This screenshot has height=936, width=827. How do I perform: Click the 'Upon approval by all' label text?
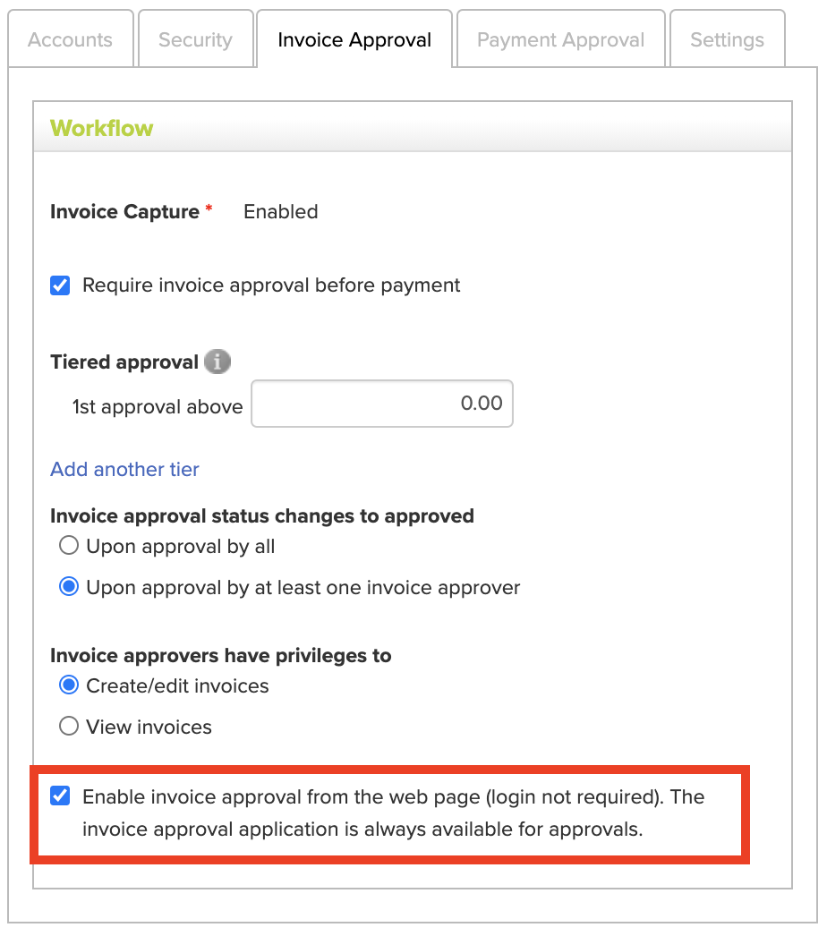coord(180,546)
